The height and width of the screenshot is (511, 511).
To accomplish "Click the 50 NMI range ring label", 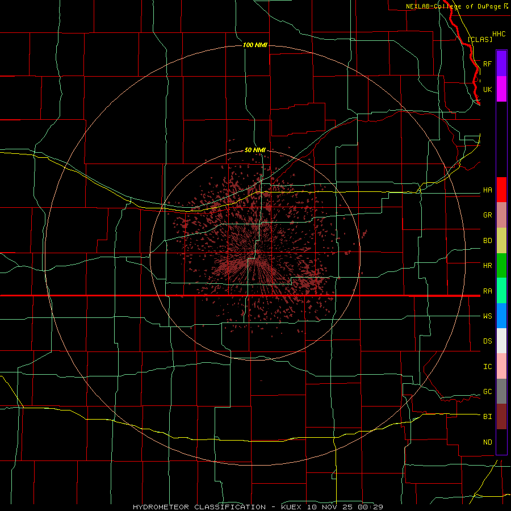I will (255, 150).
